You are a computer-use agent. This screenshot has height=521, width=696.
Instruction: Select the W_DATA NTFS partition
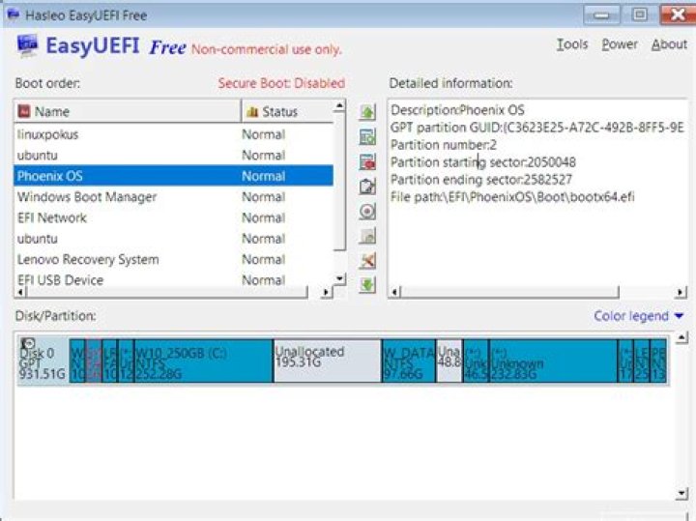click(409, 361)
